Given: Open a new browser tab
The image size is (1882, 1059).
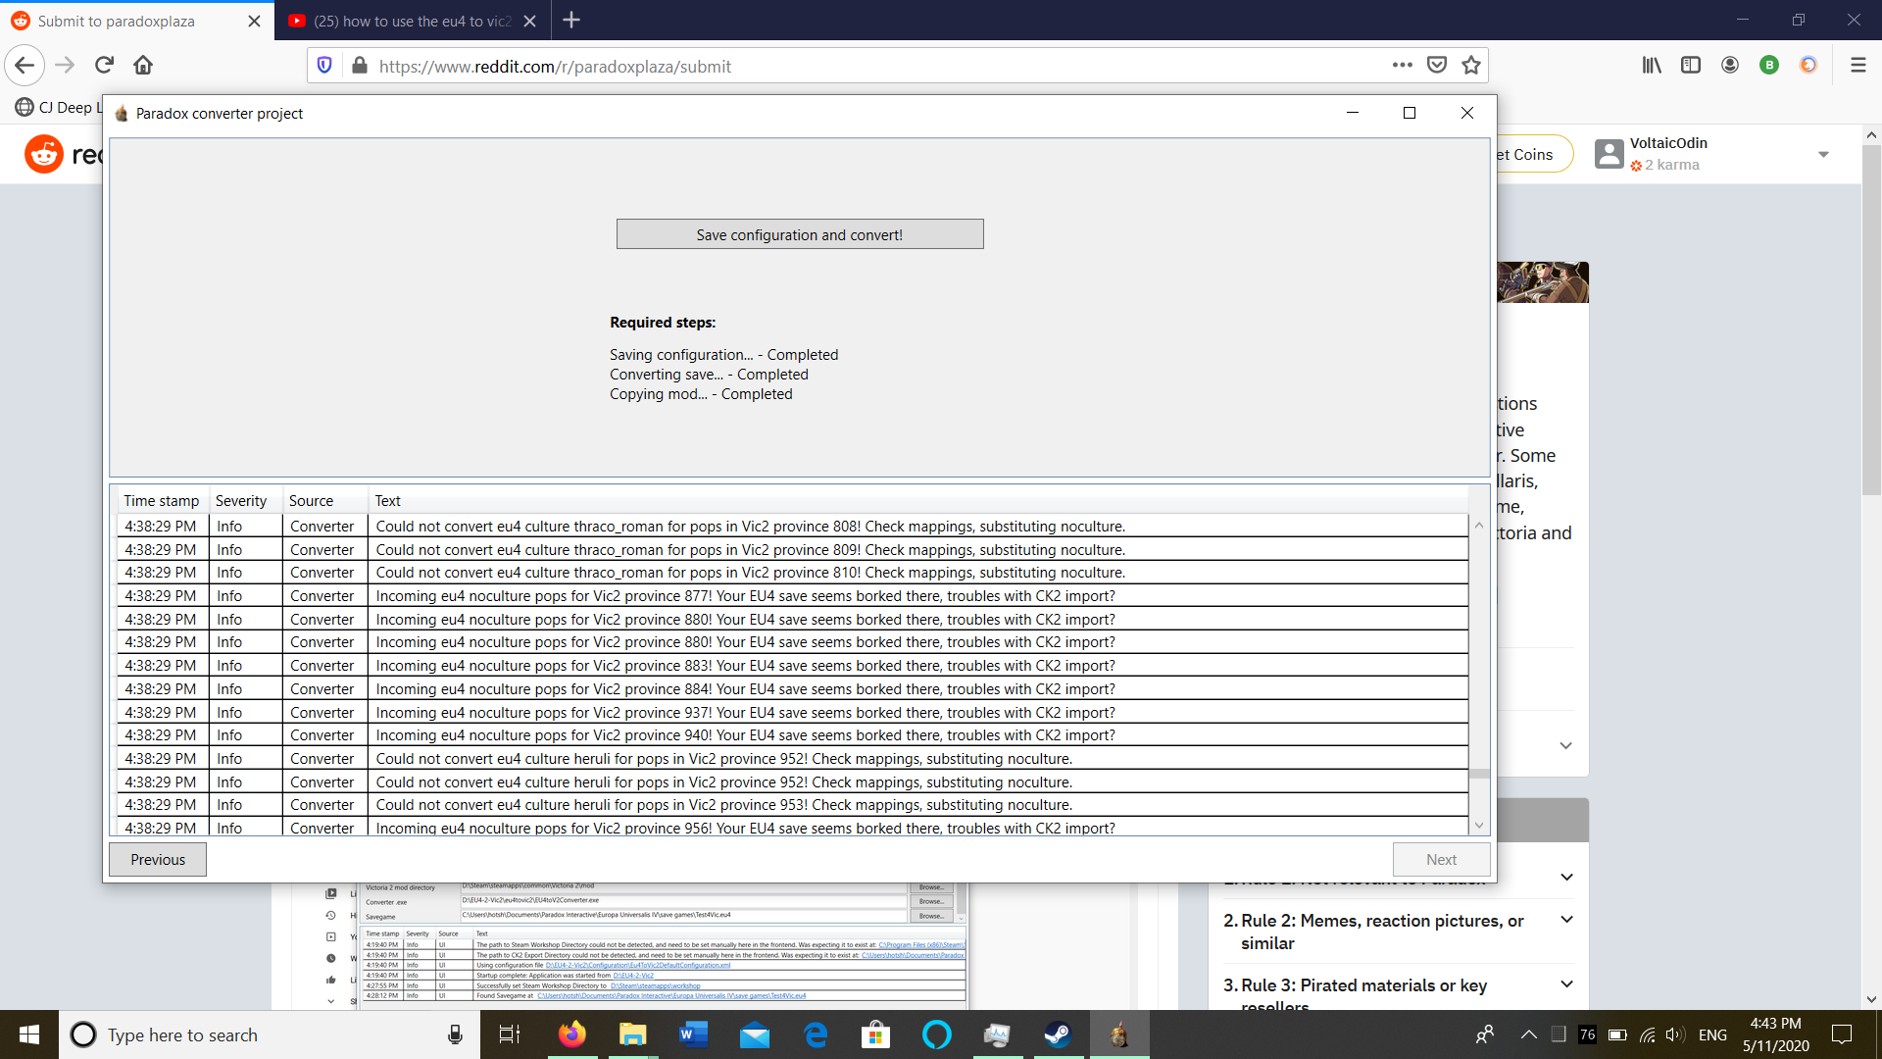Looking at the screenshot, I should coord(571,21).
